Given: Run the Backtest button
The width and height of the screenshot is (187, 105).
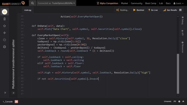Looking at the screenshot, I should (138, 10).
